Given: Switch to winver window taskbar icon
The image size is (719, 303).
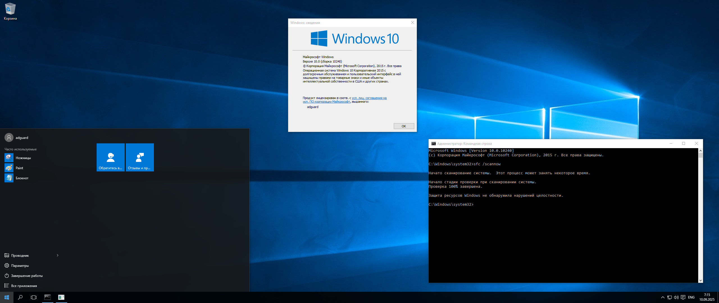Looking at the screenshot, I should [61, 297].
